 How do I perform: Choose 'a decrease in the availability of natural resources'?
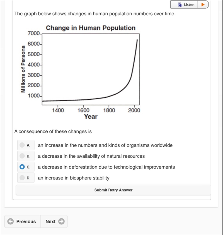91,156
